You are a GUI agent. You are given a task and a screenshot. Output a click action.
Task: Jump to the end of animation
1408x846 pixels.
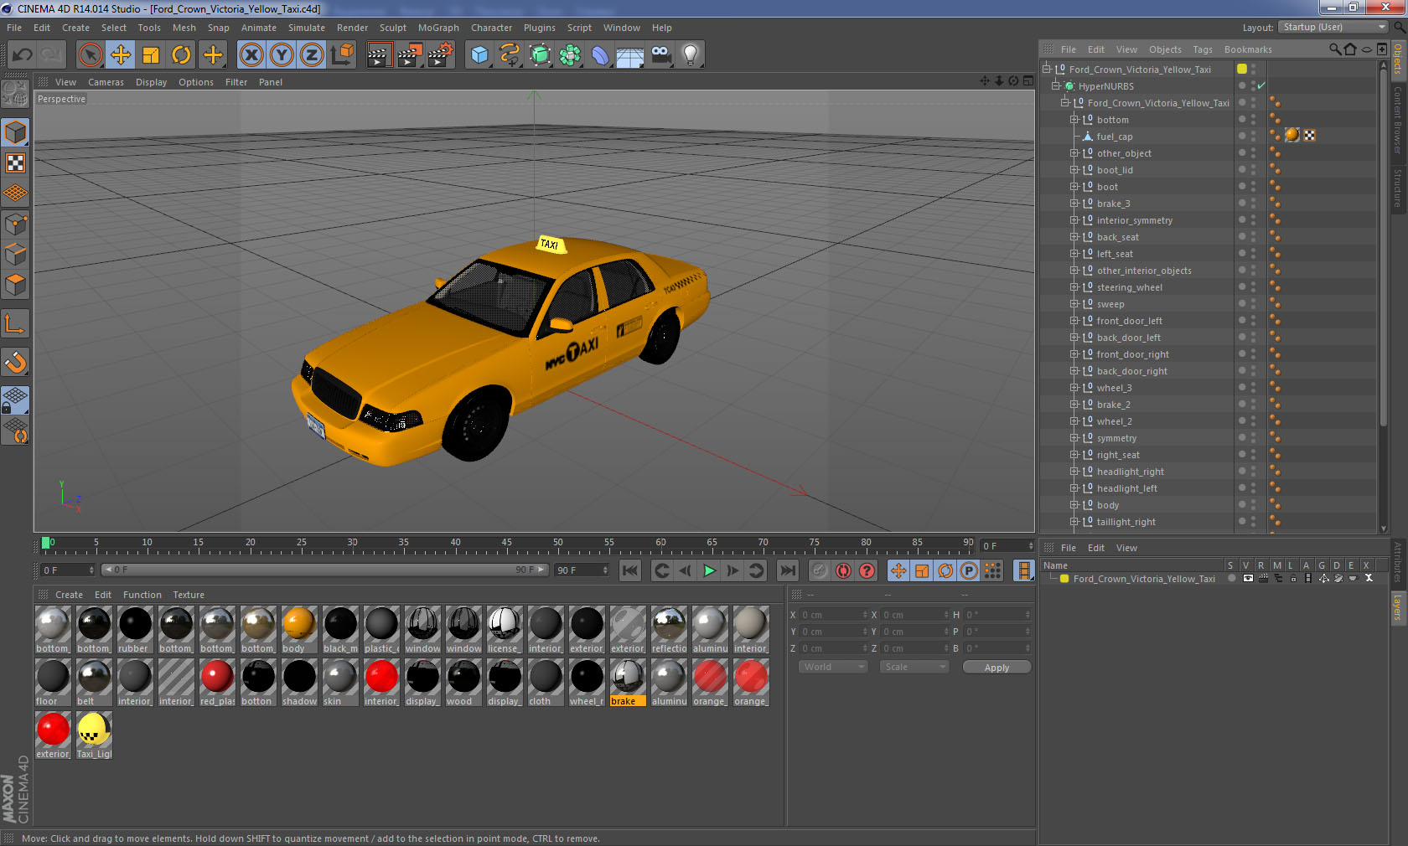coord(788,570)
